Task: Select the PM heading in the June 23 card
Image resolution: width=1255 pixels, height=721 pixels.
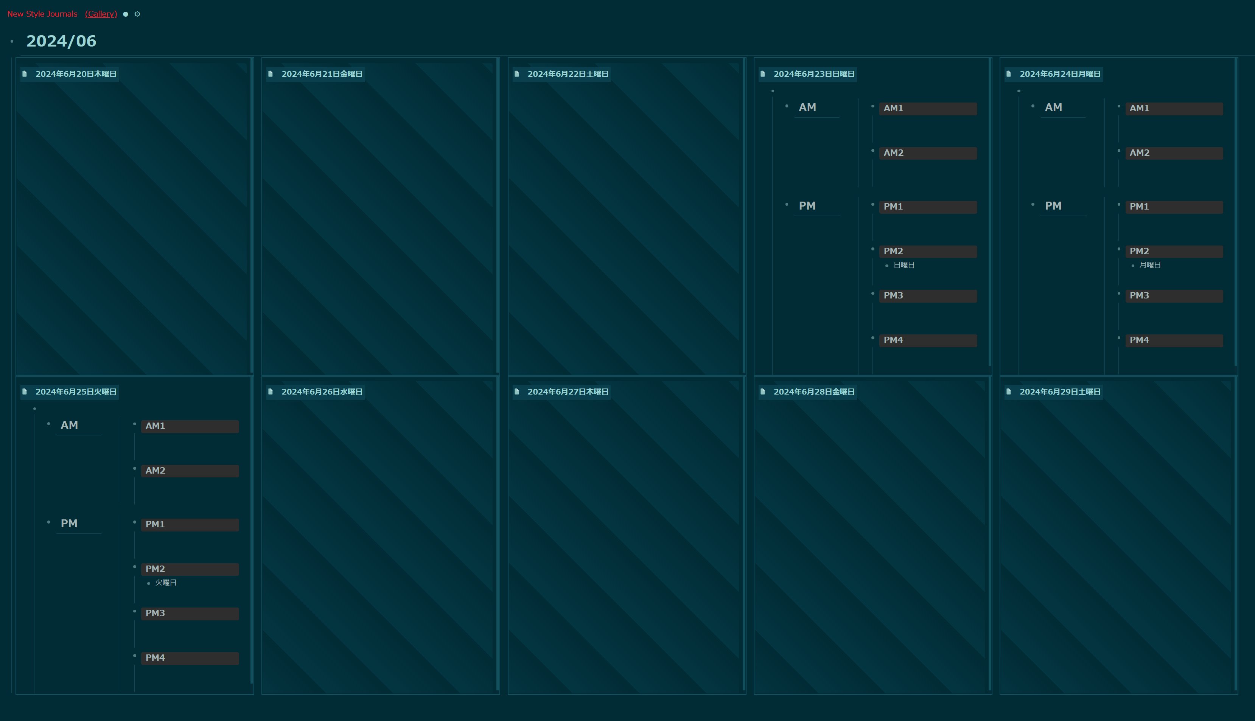Action: 807,205
